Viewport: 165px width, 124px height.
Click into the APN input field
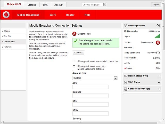(90, 87)
